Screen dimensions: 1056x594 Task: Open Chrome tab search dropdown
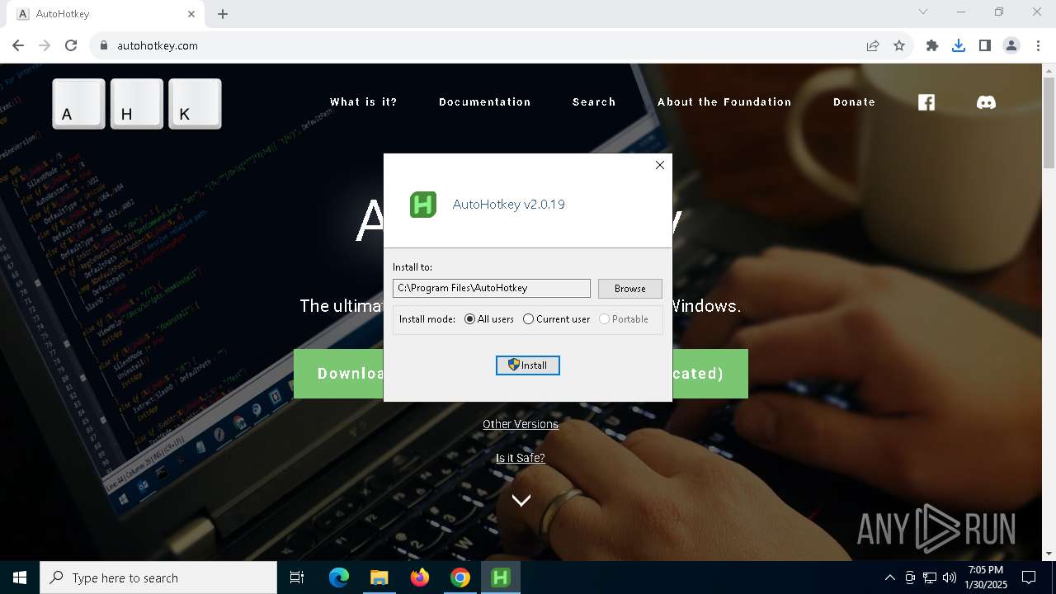click(923, 12)
